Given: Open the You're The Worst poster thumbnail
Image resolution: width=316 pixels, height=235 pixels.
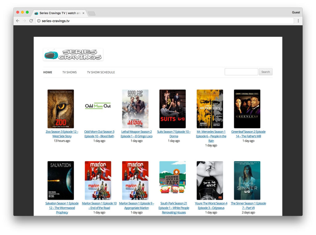Looking at the screenshot, I should coord(210,180).
